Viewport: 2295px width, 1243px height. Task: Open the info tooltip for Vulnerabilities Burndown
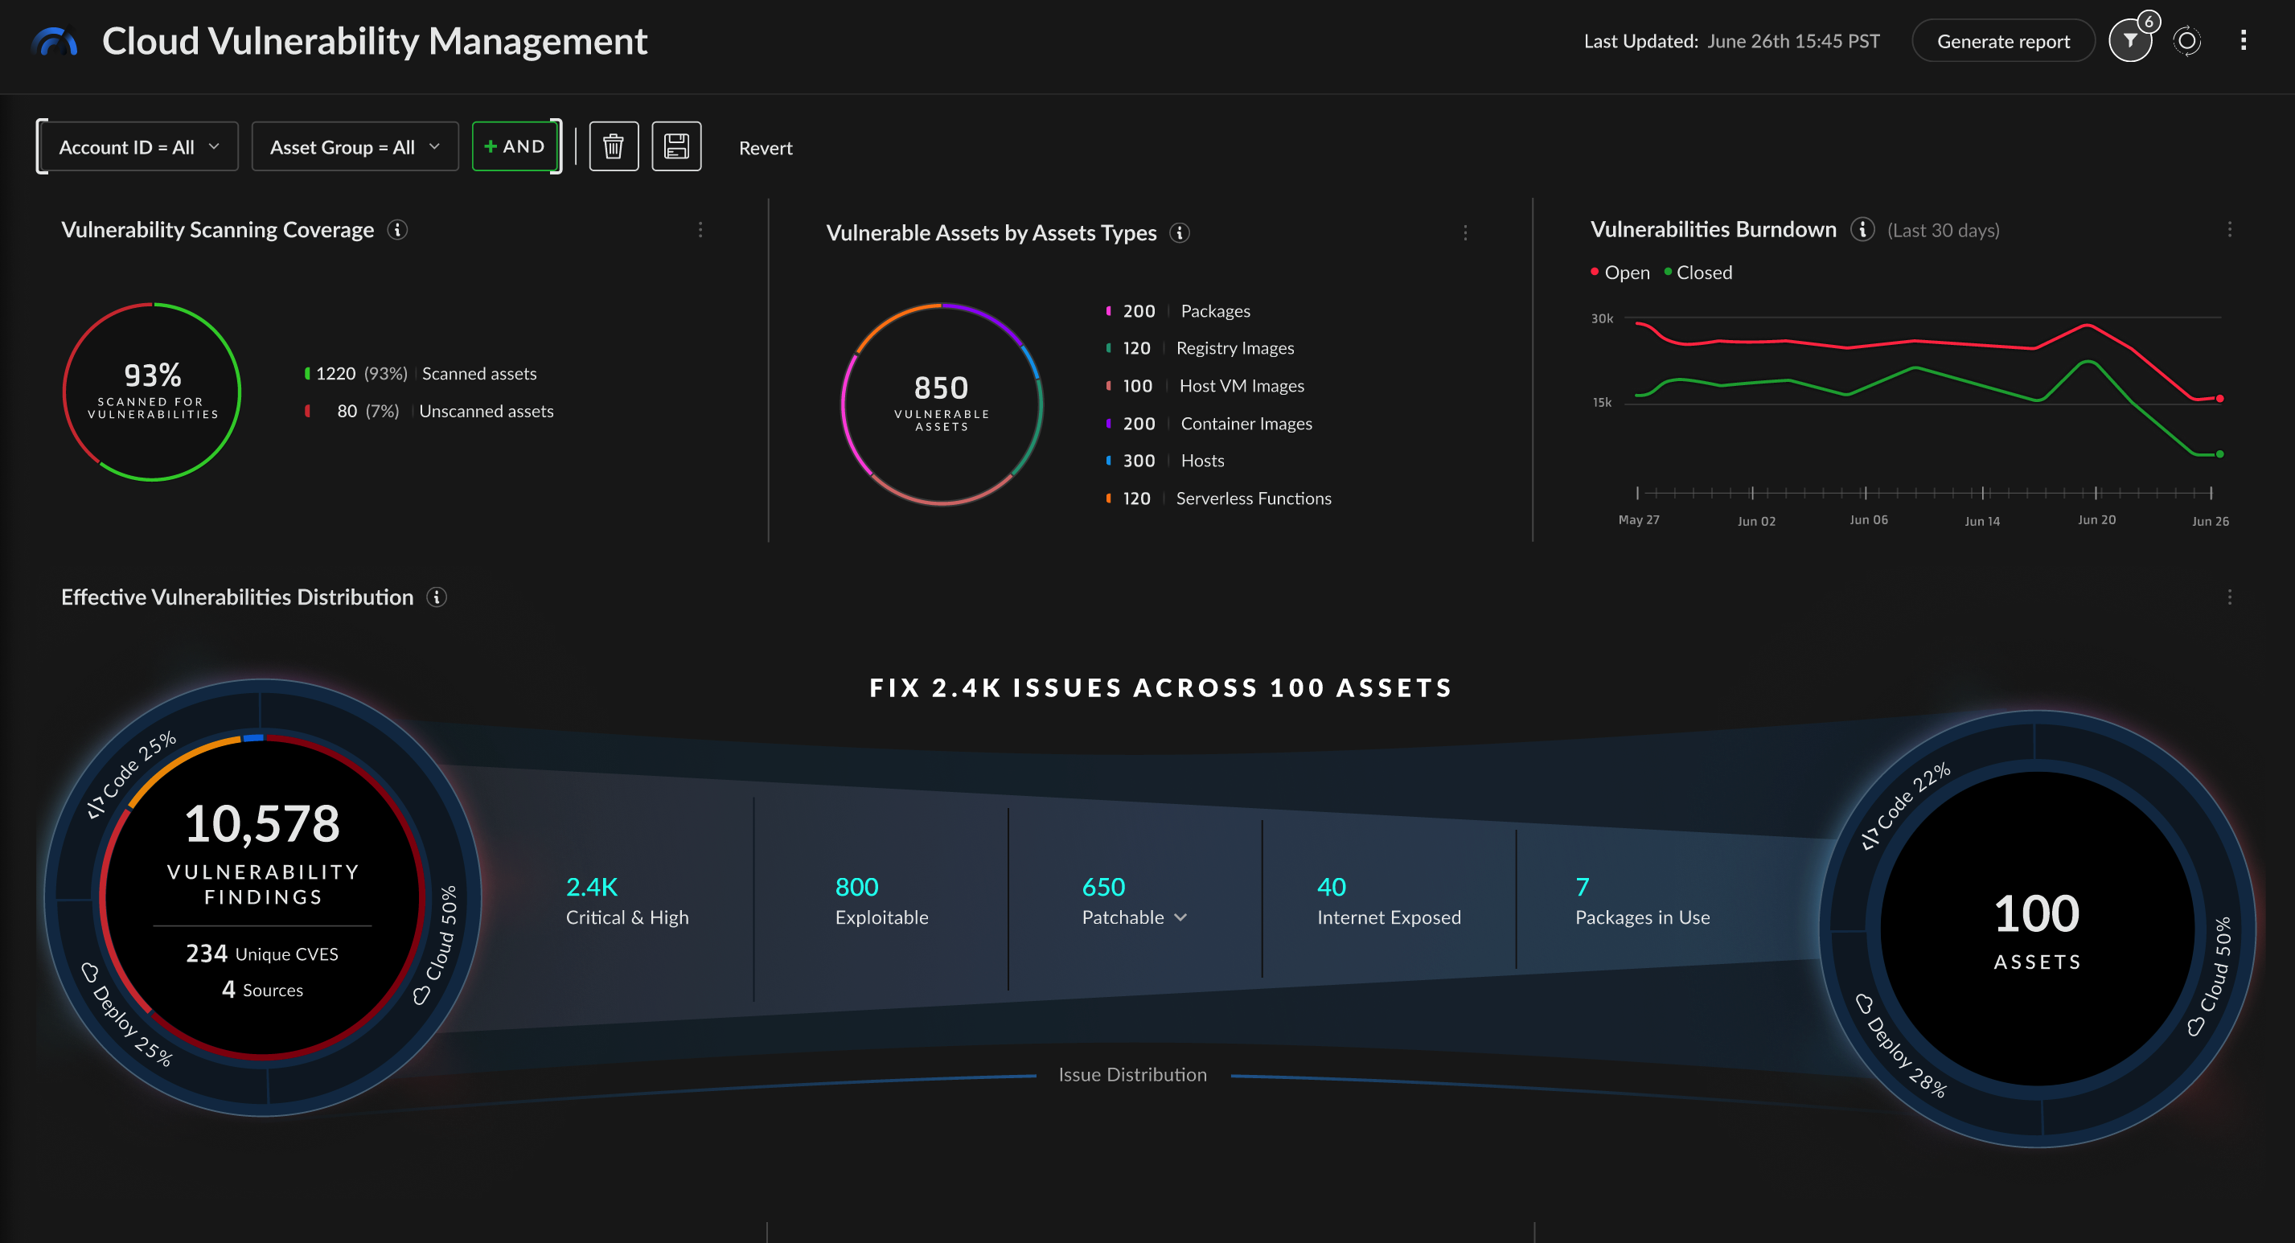pos(1862,229)
